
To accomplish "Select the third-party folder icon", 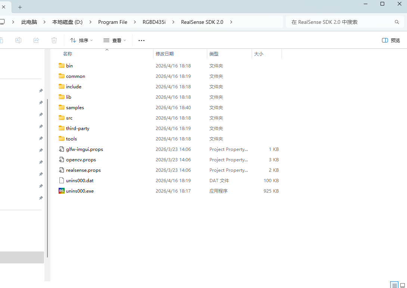I will pos(62,128).
